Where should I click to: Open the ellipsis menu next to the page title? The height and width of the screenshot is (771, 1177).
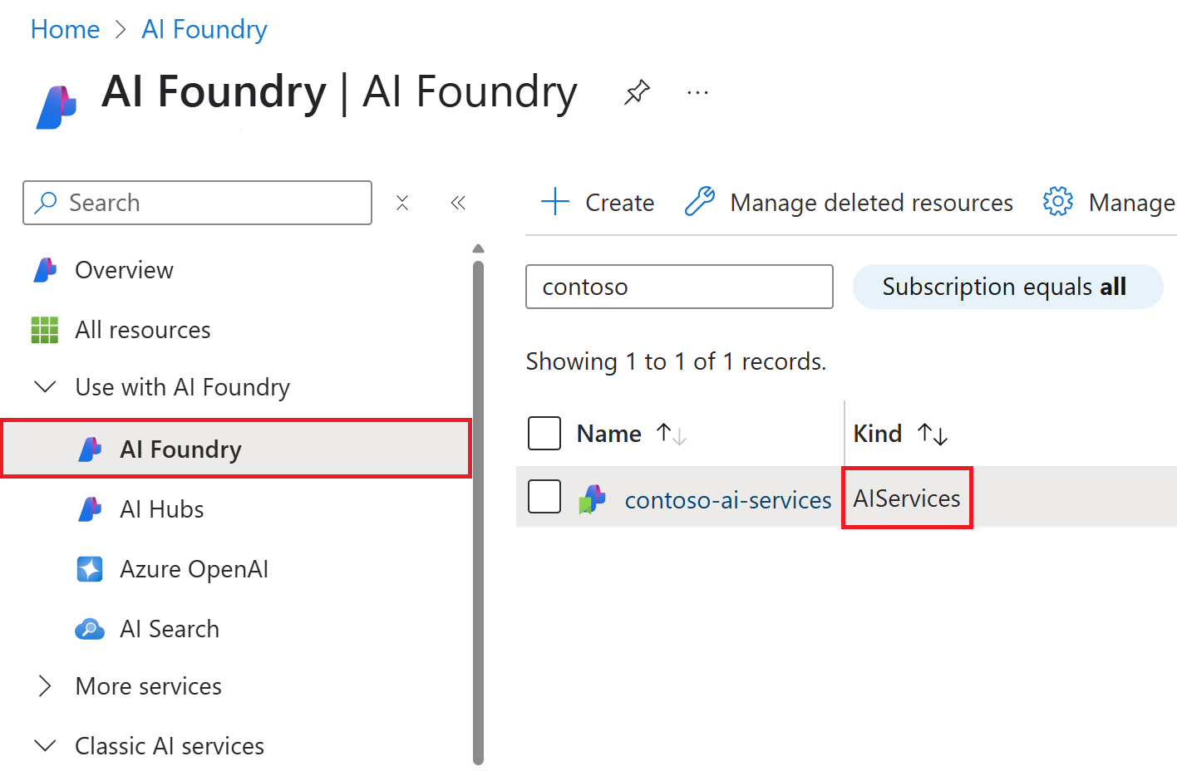(697, 91)
